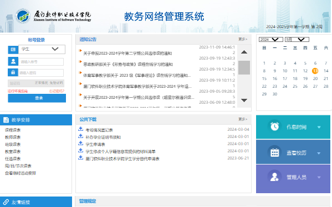Open 厦门软件职业技术学院学生学分替代申请表 link
The image size is (332, 207).
[x=122, y=159]
